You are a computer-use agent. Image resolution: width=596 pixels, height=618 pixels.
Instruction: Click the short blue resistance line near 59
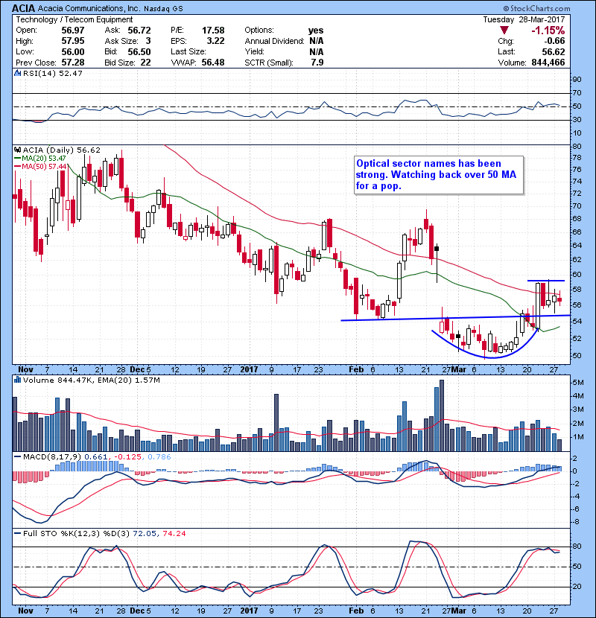(x=545, y=281)
